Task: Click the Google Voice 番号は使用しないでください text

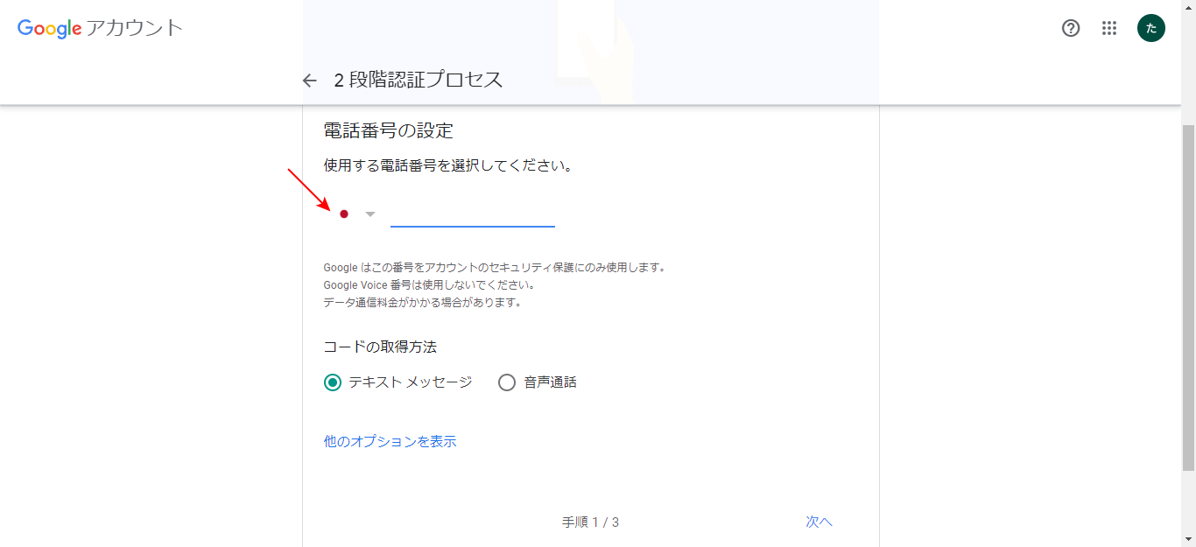Action: click(429, 284)
